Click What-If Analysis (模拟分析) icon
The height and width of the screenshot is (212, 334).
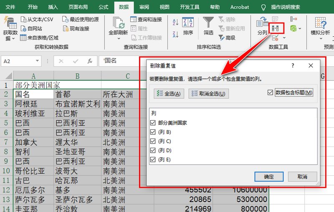[321, 23]
